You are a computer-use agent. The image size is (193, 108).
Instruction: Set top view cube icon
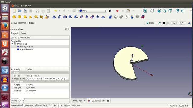[x=170, y=11]
